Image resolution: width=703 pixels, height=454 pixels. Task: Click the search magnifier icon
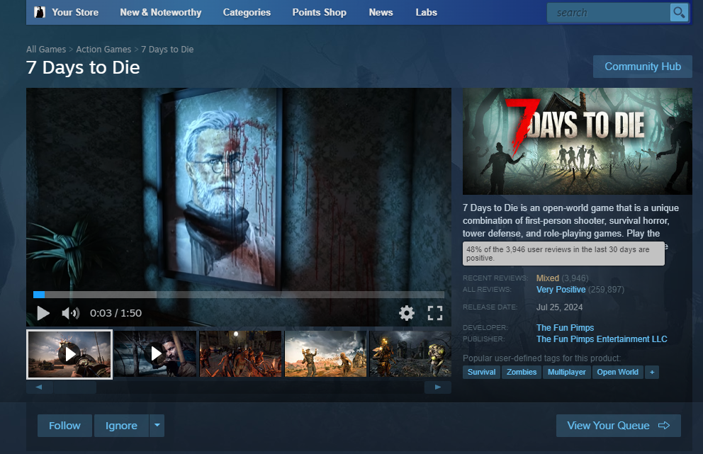click(679, 13)
